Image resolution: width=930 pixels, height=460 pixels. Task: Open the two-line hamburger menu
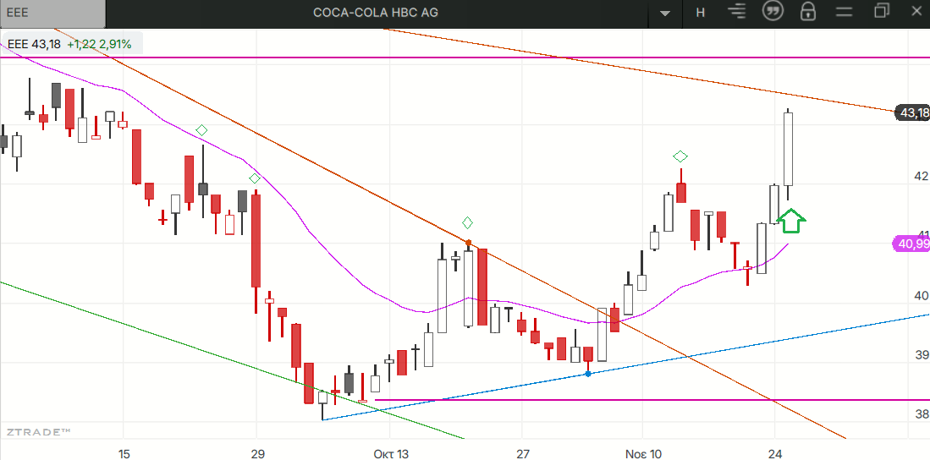coord(843,12)
